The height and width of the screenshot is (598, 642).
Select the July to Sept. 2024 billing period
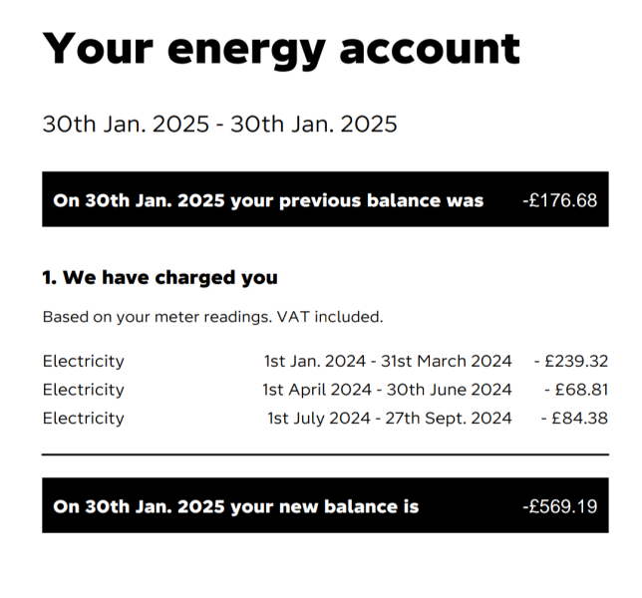tap(390, 419)
